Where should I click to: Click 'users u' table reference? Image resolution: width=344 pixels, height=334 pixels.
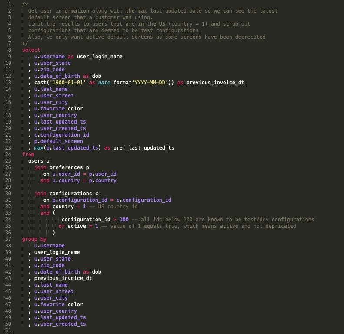click(x=39, y=161)
